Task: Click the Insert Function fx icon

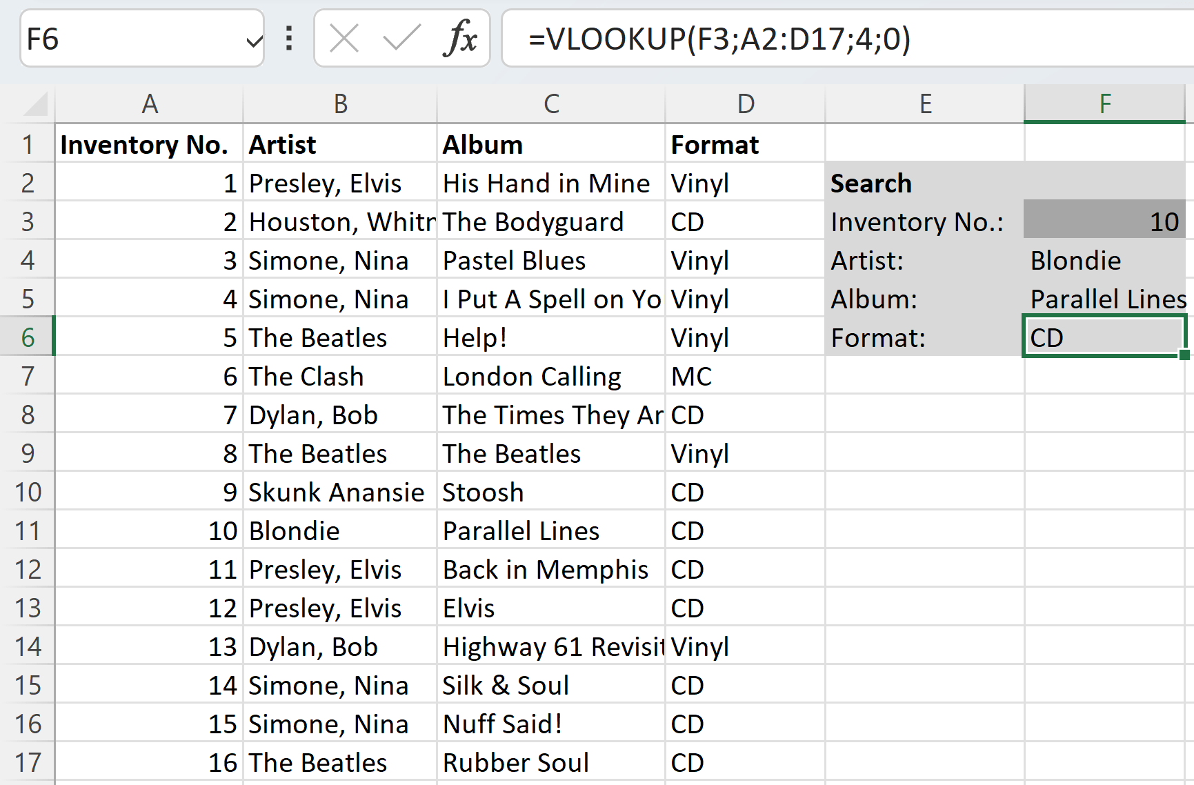Action: (464, 38)
